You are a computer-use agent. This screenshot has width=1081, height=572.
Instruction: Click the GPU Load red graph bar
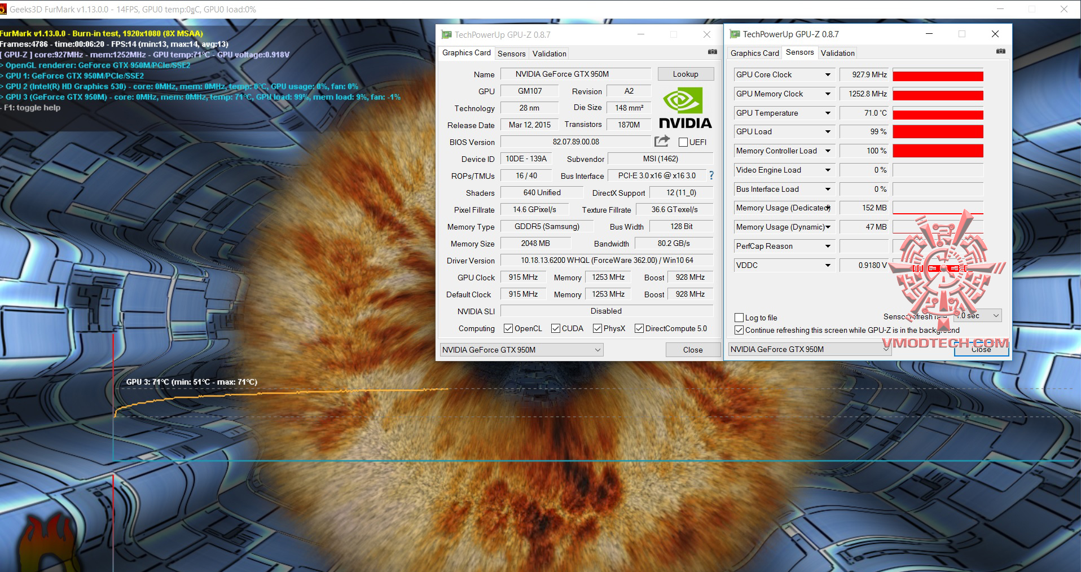click(x=938, y=132)
